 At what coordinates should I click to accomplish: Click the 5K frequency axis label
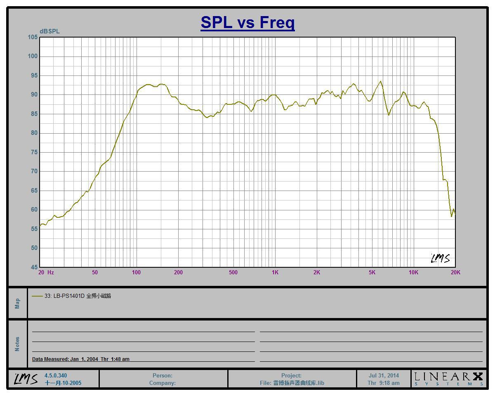point(372,272)
